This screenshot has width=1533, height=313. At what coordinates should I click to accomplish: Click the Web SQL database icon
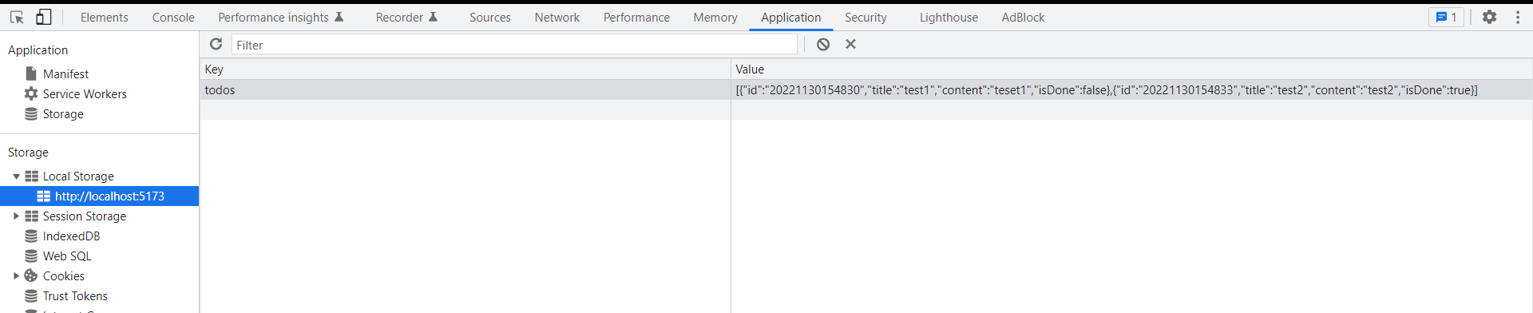[x=31, y=256]
